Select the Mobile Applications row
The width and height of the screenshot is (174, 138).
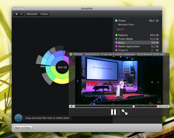coord(137,46)
